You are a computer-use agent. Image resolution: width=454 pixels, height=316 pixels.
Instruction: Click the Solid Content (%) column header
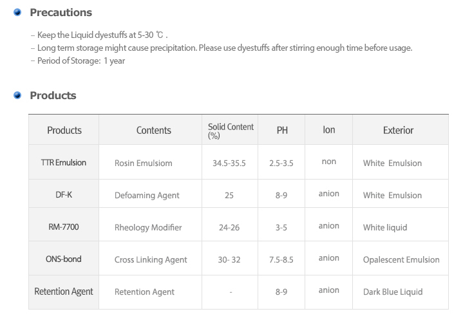click(x=230, y=130)
